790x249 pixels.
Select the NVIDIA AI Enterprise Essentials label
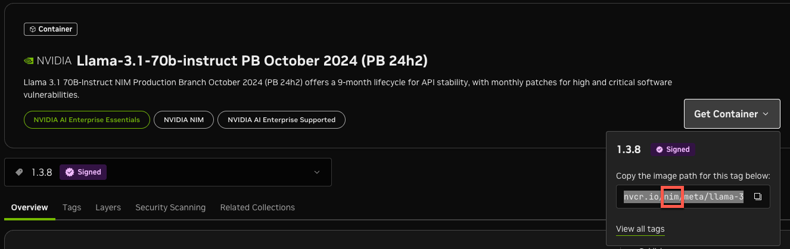point(86,120)
